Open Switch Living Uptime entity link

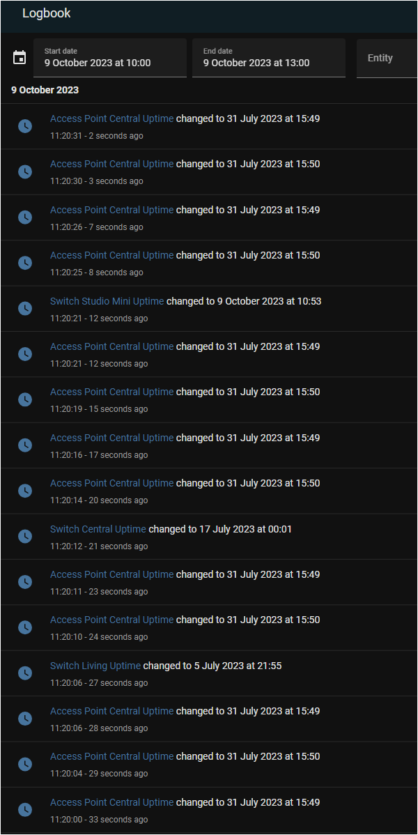[95, 666]
